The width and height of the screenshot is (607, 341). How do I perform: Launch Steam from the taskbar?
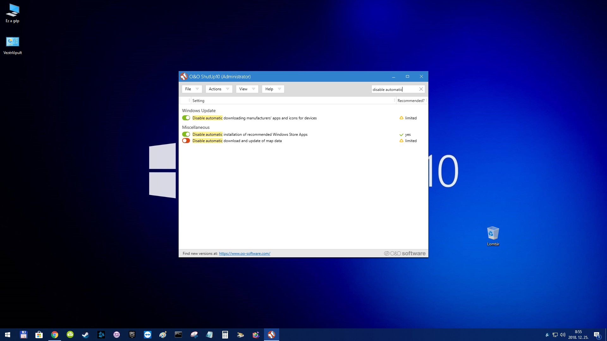coord(85,335)
